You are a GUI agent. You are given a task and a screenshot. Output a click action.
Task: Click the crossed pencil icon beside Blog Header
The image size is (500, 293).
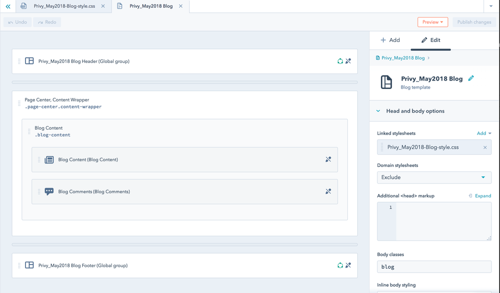tap(349, 61)
